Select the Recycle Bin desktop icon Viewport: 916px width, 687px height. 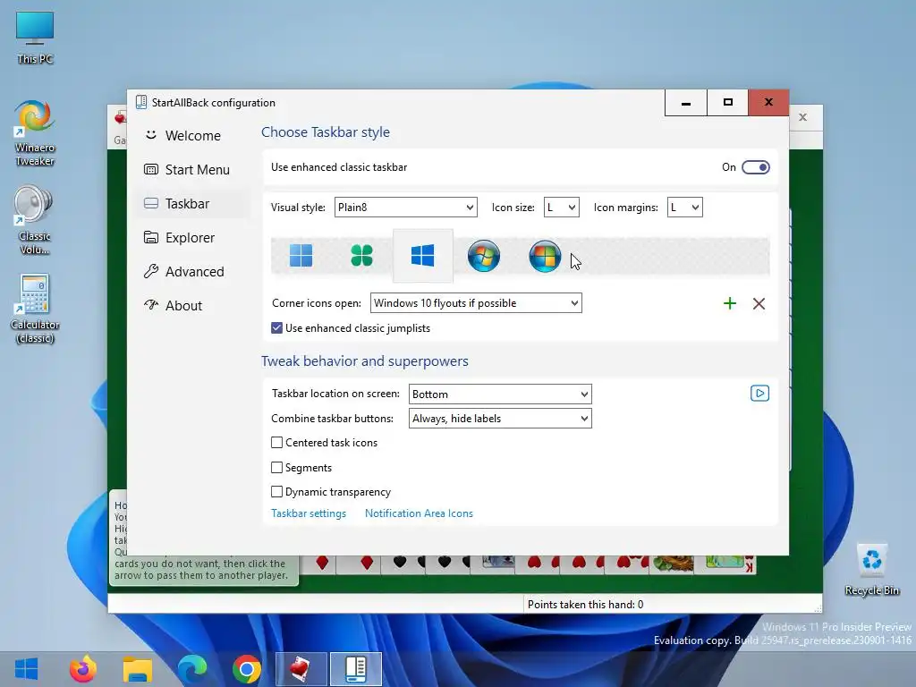[x=871, y=570]
